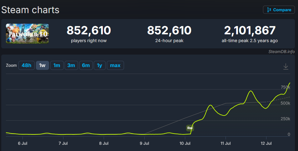Click the chart line peak near 12 Jul
298x151 pixels.
point(251,91)
